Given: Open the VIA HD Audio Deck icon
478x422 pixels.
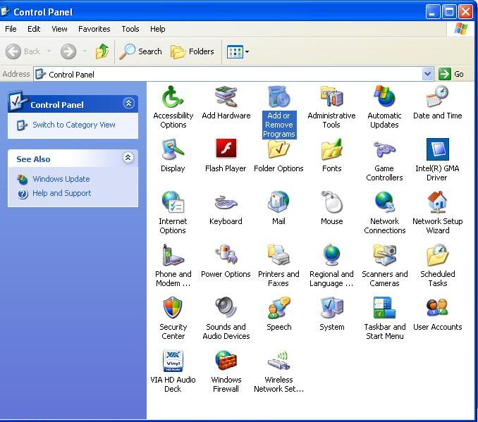Looking at the screenshot, I should pyautogui.click(x=173, y=361).
